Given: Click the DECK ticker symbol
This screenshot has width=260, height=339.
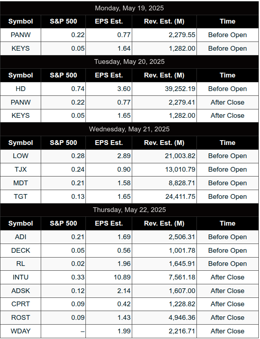Looking at the screenshot, I should [x=20, y=250].
